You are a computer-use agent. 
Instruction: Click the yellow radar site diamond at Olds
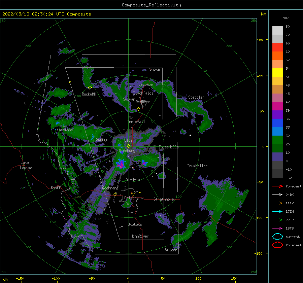pyautogui.click(x=129, y=146)
